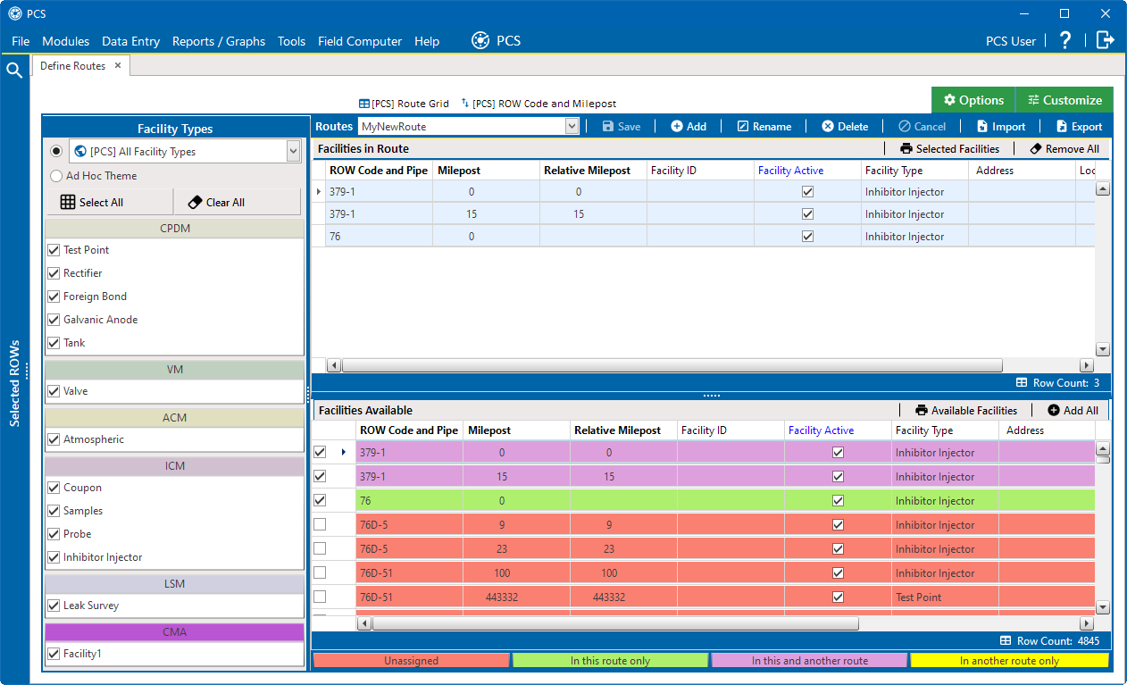The width and height of the screenshot is (1127, 685).
Task: Click Clear All eraser button
Action: 238,202
